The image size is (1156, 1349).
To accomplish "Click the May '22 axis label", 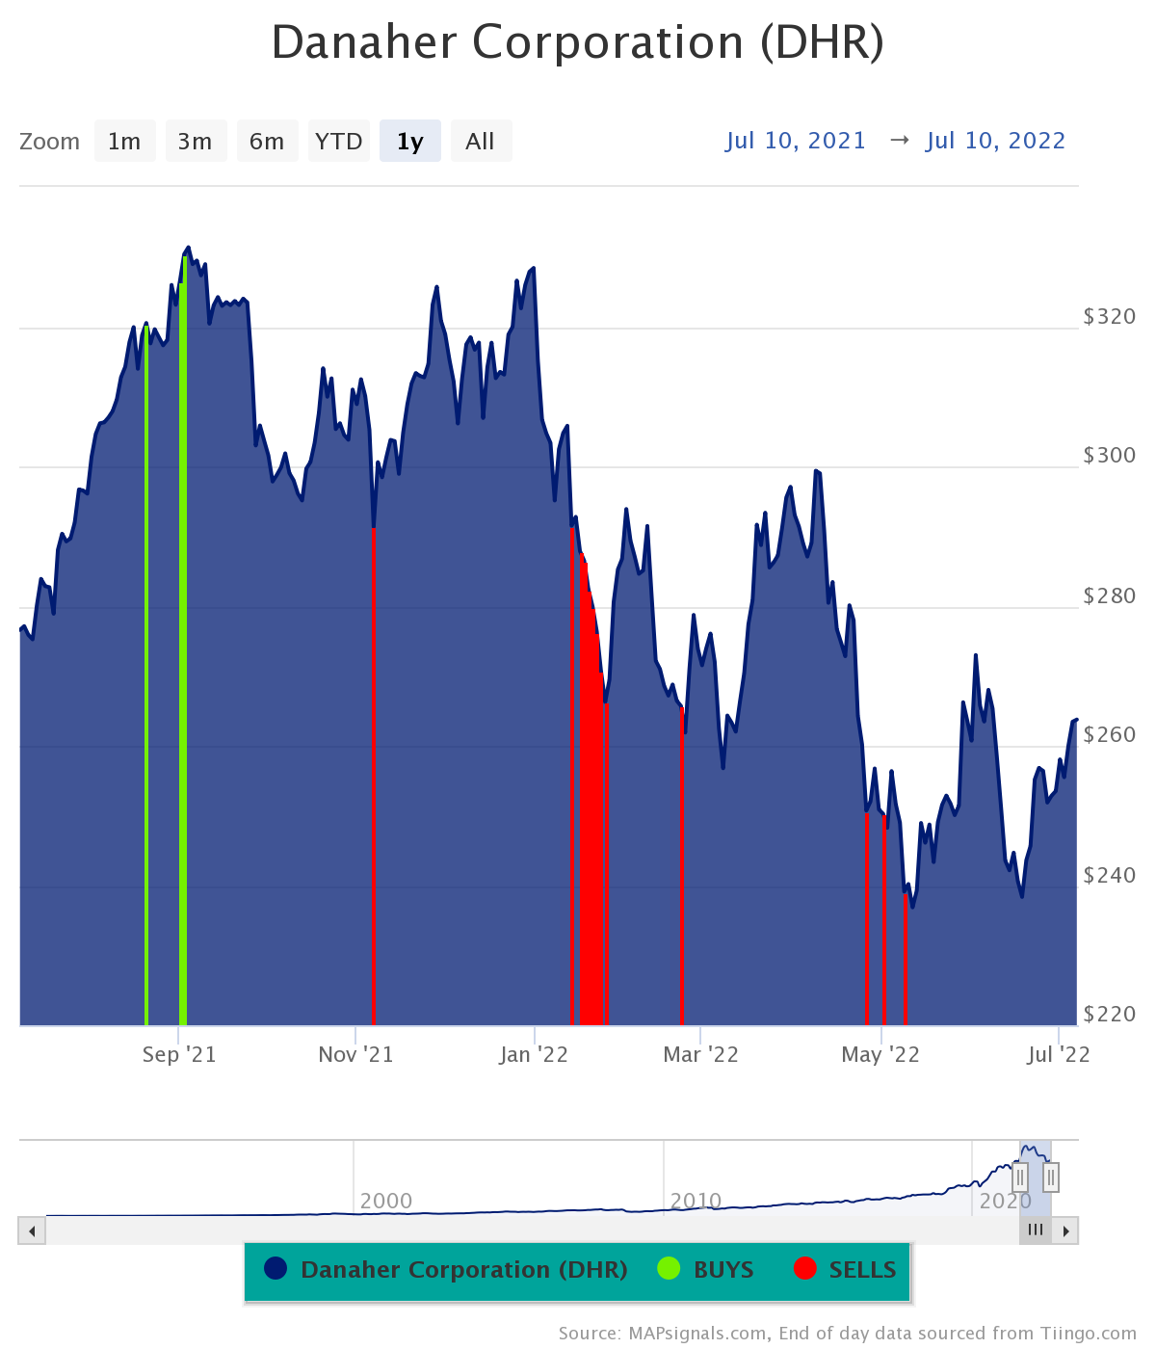I will tap(880, 1054).
